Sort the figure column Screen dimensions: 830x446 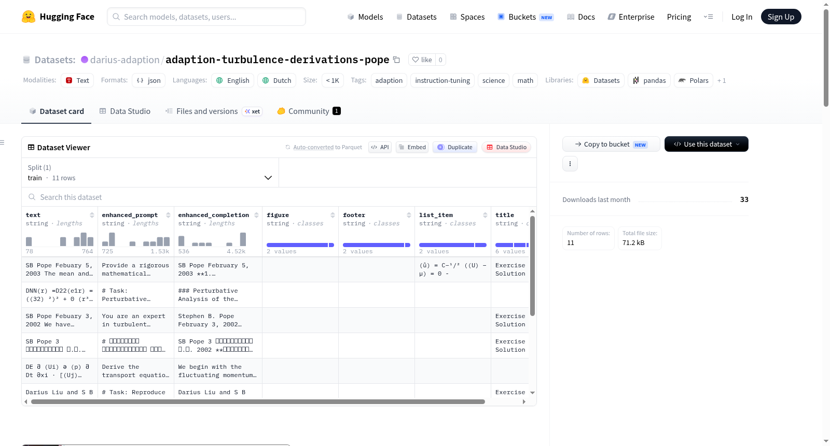point(333,215)
